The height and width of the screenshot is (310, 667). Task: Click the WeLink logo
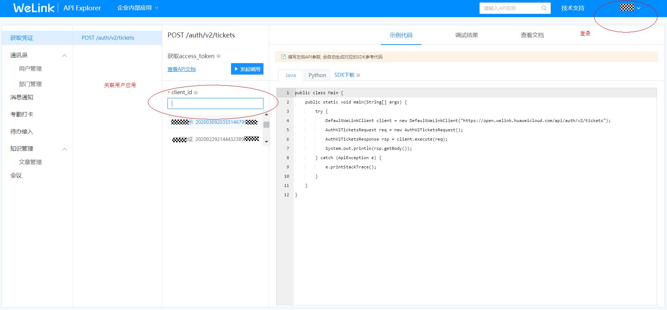pos(34,8)
